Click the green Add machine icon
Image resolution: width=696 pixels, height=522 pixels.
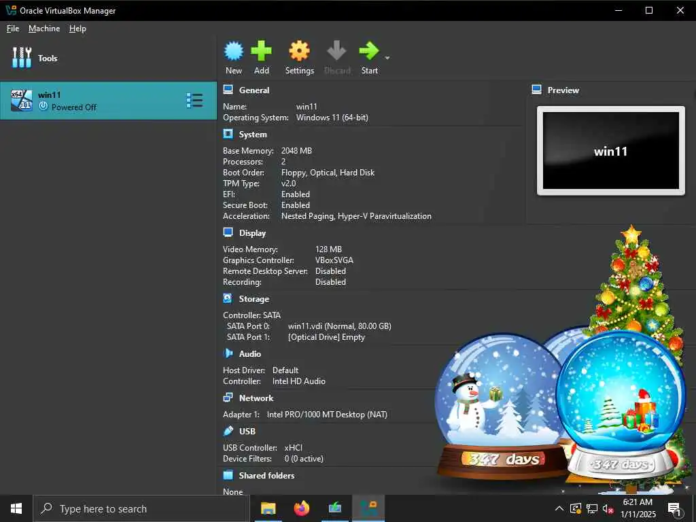[261, 50]
